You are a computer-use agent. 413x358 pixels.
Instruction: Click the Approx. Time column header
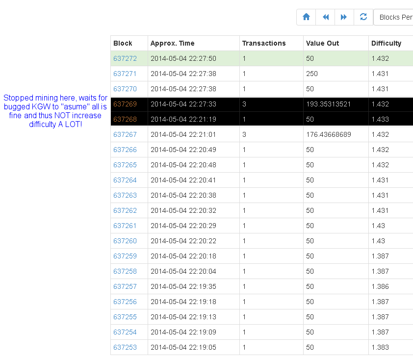coord(169,43)
